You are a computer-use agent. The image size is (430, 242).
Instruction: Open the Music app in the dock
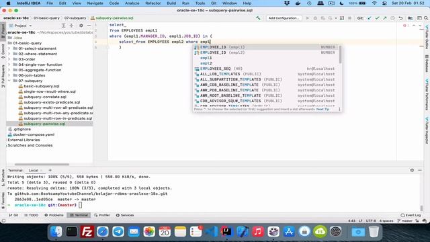(x=258, y=231)
